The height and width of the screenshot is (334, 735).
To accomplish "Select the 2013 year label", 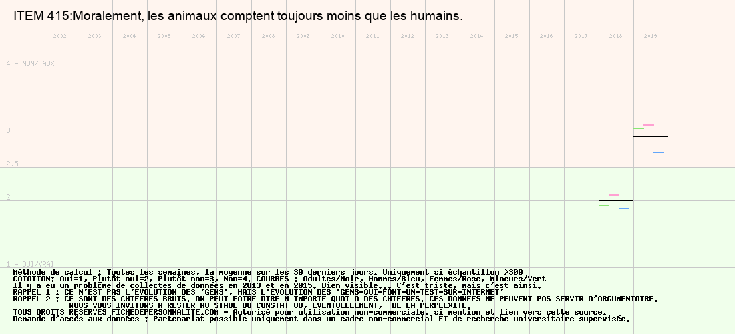I will 442,36.
